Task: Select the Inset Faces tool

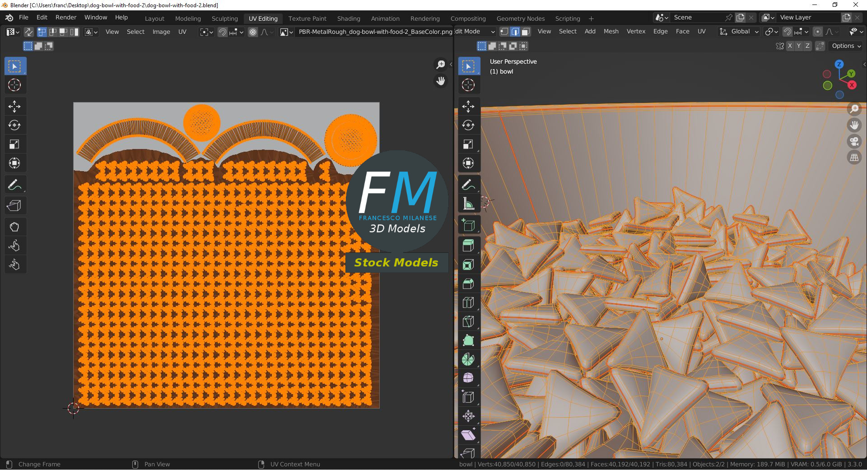Action: point(469,265)
